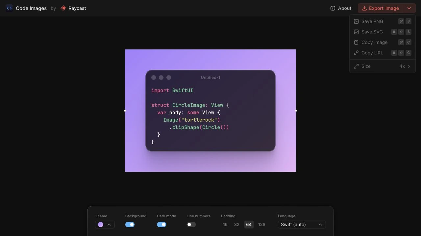The image size is (421, 236).
Task: Select the 64 padding option
Action: 249,225
